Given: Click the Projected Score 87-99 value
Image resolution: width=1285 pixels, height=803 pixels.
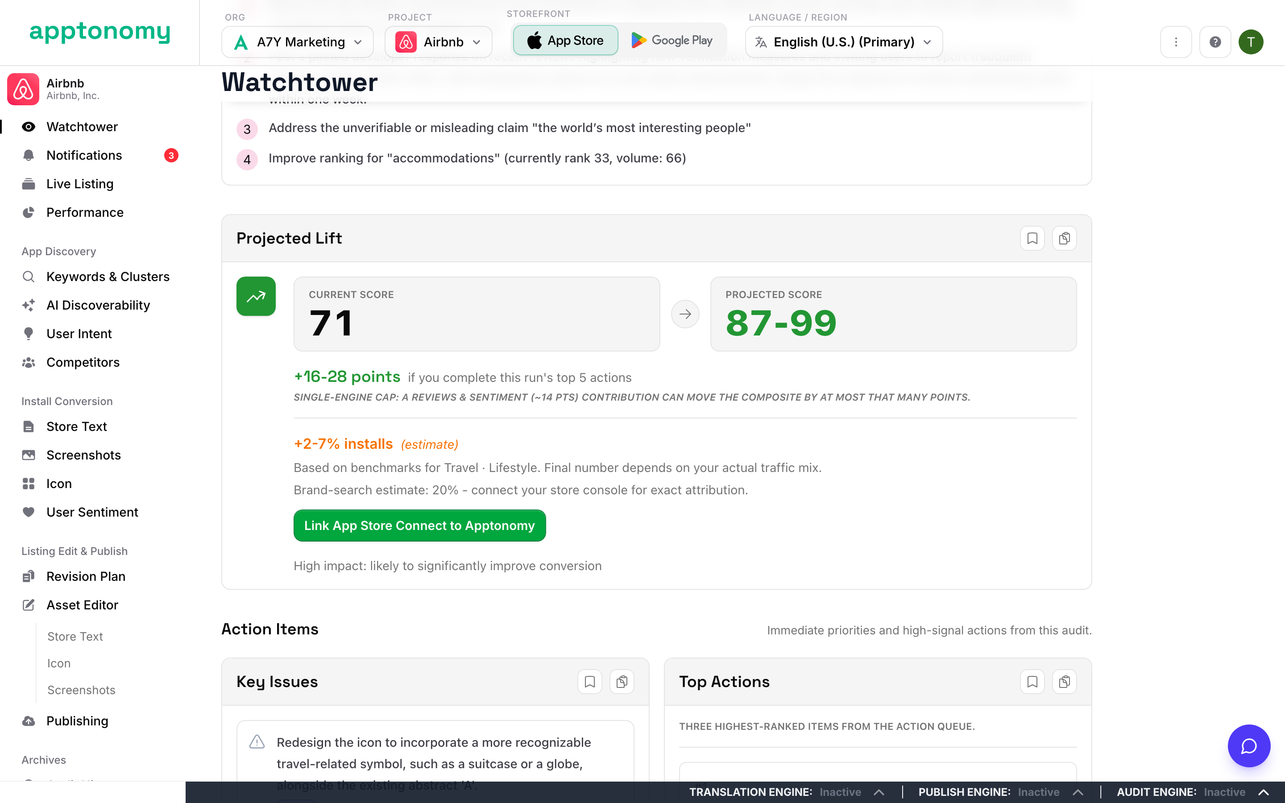Looking at the screenshot, I should [x=781, y=323].
